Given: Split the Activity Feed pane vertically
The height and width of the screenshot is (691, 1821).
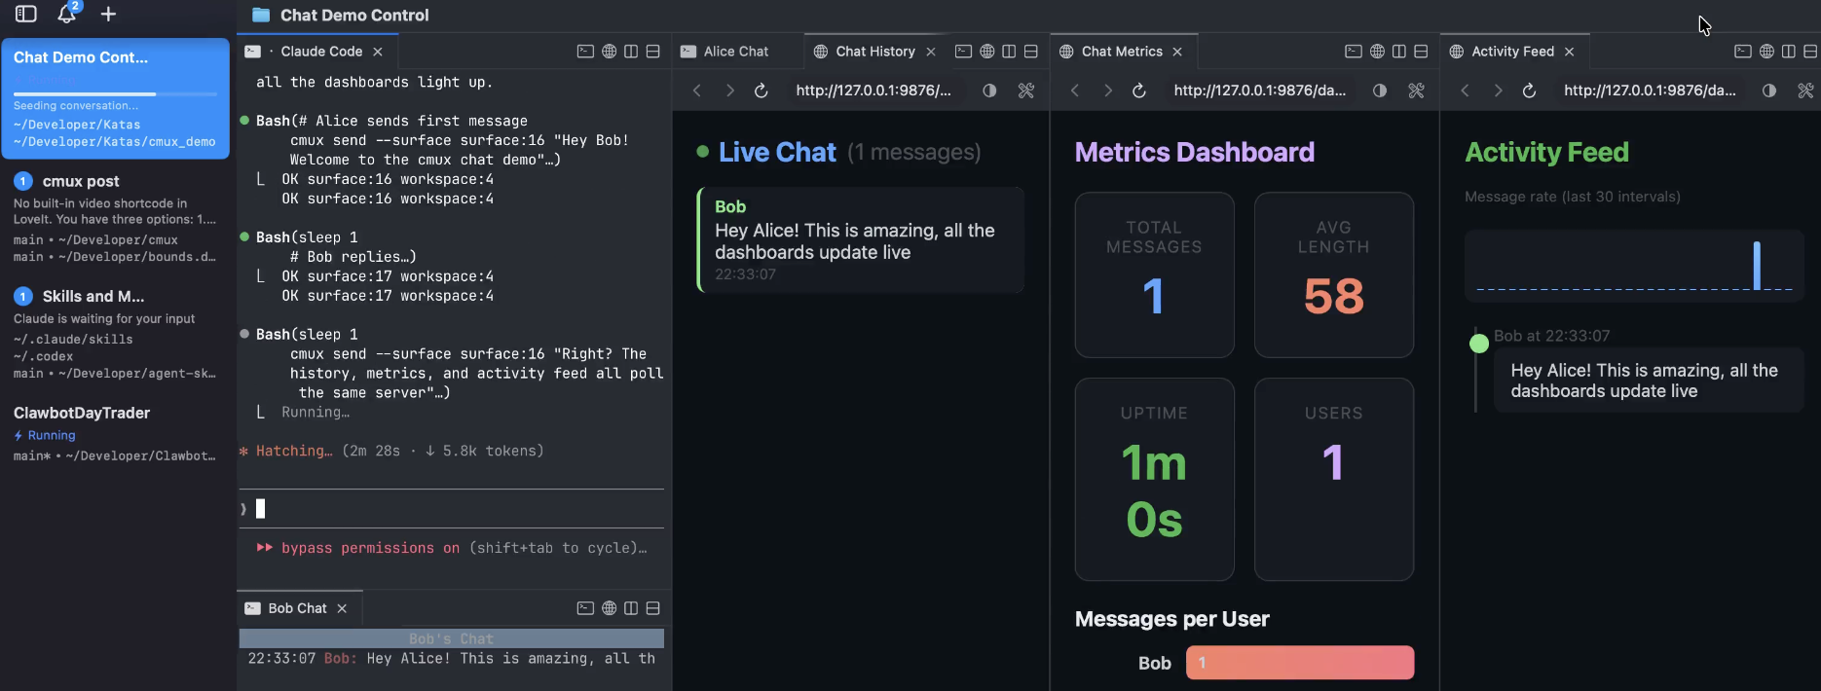Looking at the screenshot, I should (x=1788, y=52).
